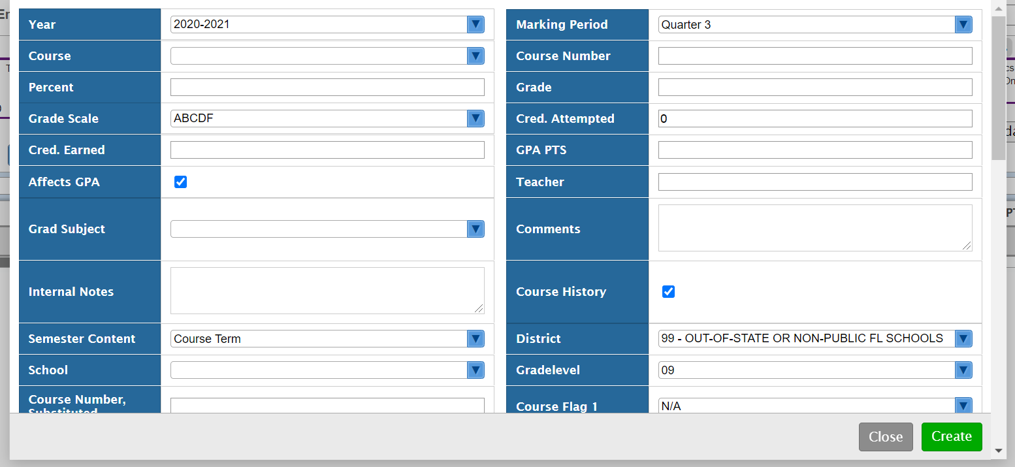Click the Cred. Earned label
This screenshot has height=467, width=1015.
[67, 150]
